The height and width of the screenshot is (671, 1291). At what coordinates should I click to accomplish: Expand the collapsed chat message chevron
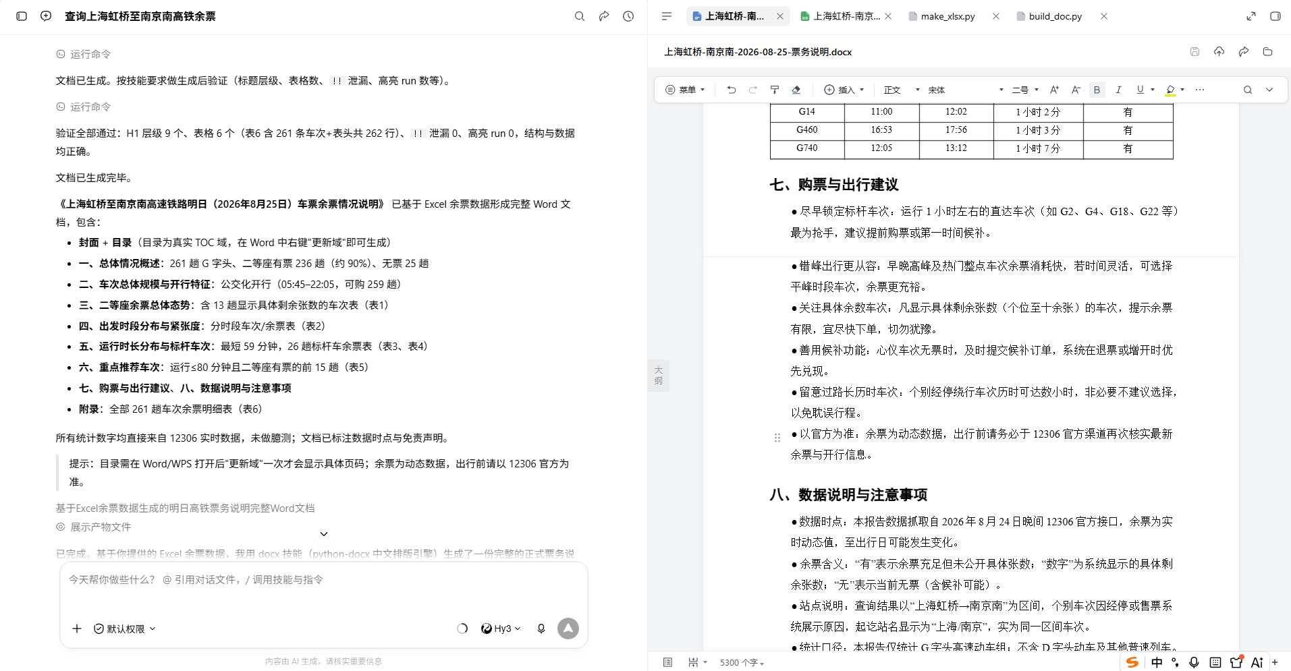point(324,534)
